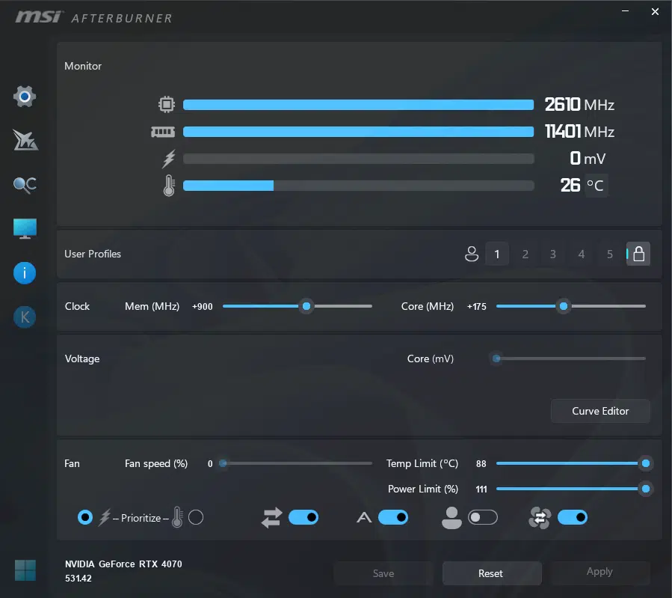Click the NVIDIA GeForce RTX 4070 label
This screenshot has height=598, width=672.
pyautogui.click(x=123, y=564)
